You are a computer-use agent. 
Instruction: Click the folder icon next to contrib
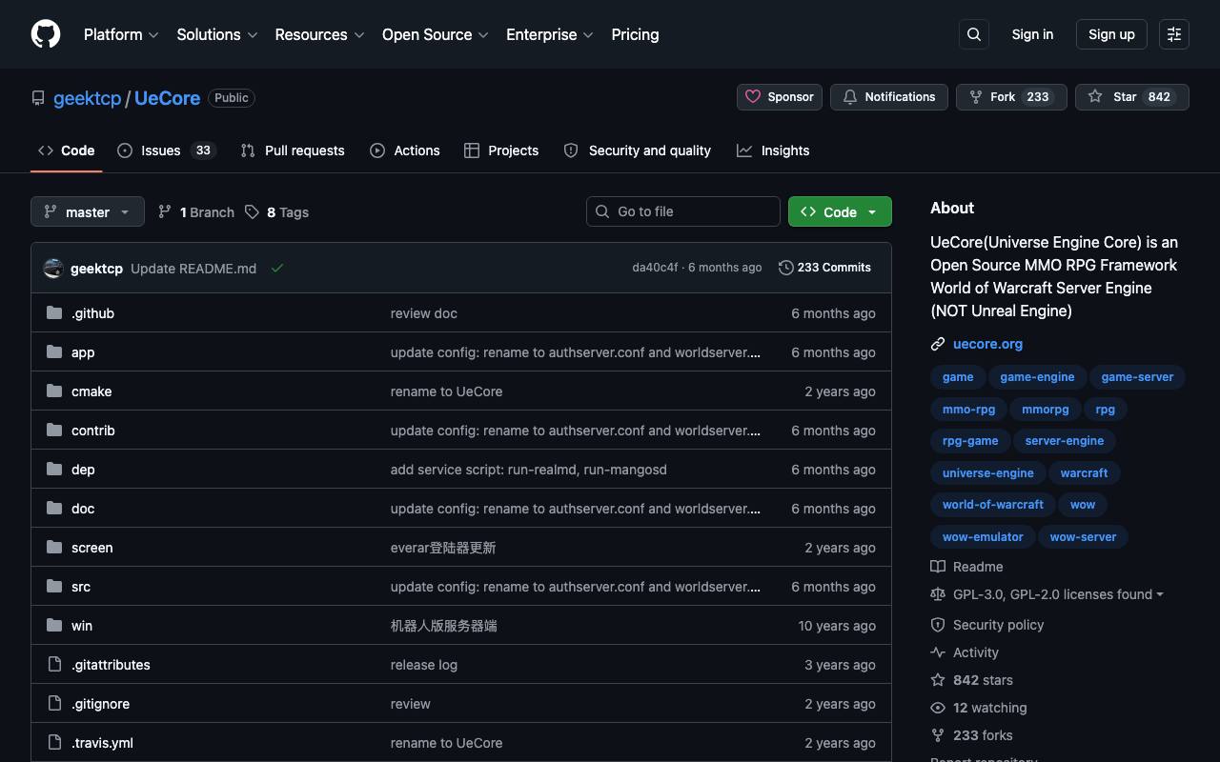pos(54,430)
